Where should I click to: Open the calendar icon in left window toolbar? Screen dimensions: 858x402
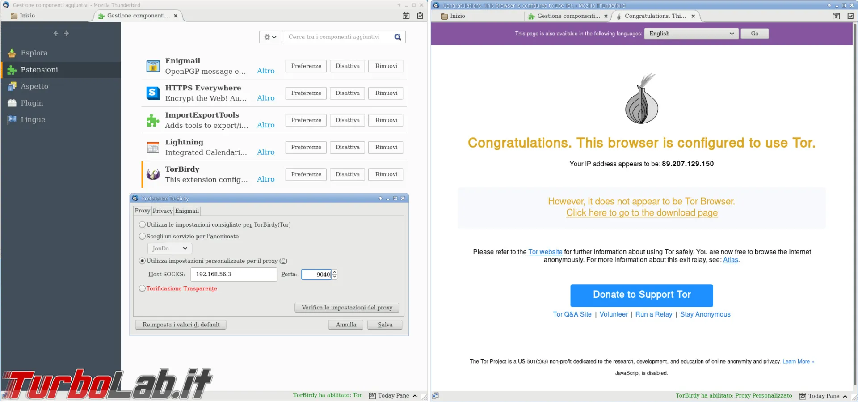(406, 16)
